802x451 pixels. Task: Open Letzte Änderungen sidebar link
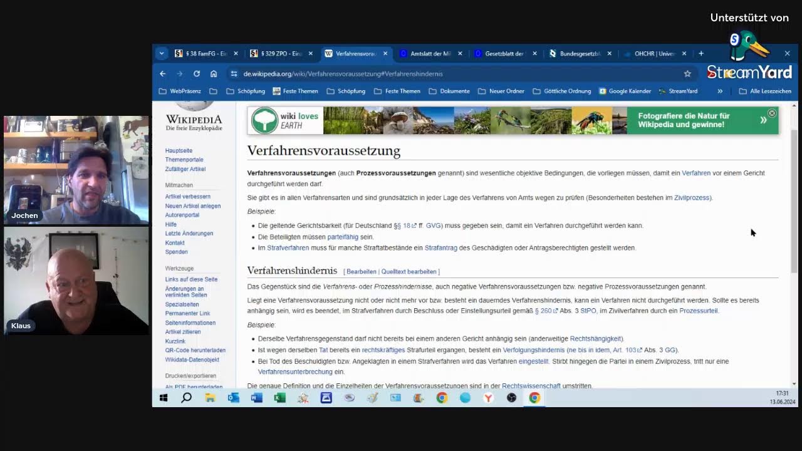coord(189,234)
